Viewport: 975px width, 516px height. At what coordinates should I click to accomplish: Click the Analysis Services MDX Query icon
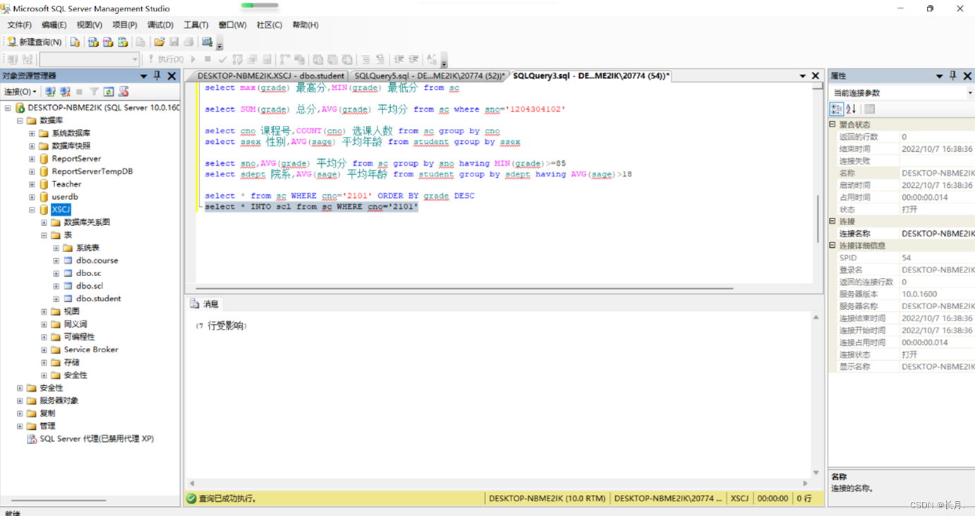[93, 42]
